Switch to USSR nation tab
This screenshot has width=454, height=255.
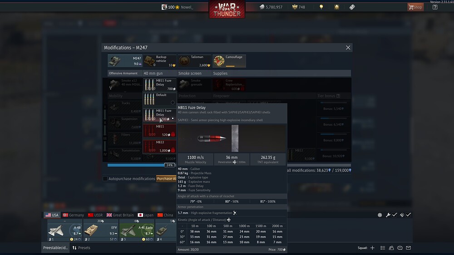[95, 215]
